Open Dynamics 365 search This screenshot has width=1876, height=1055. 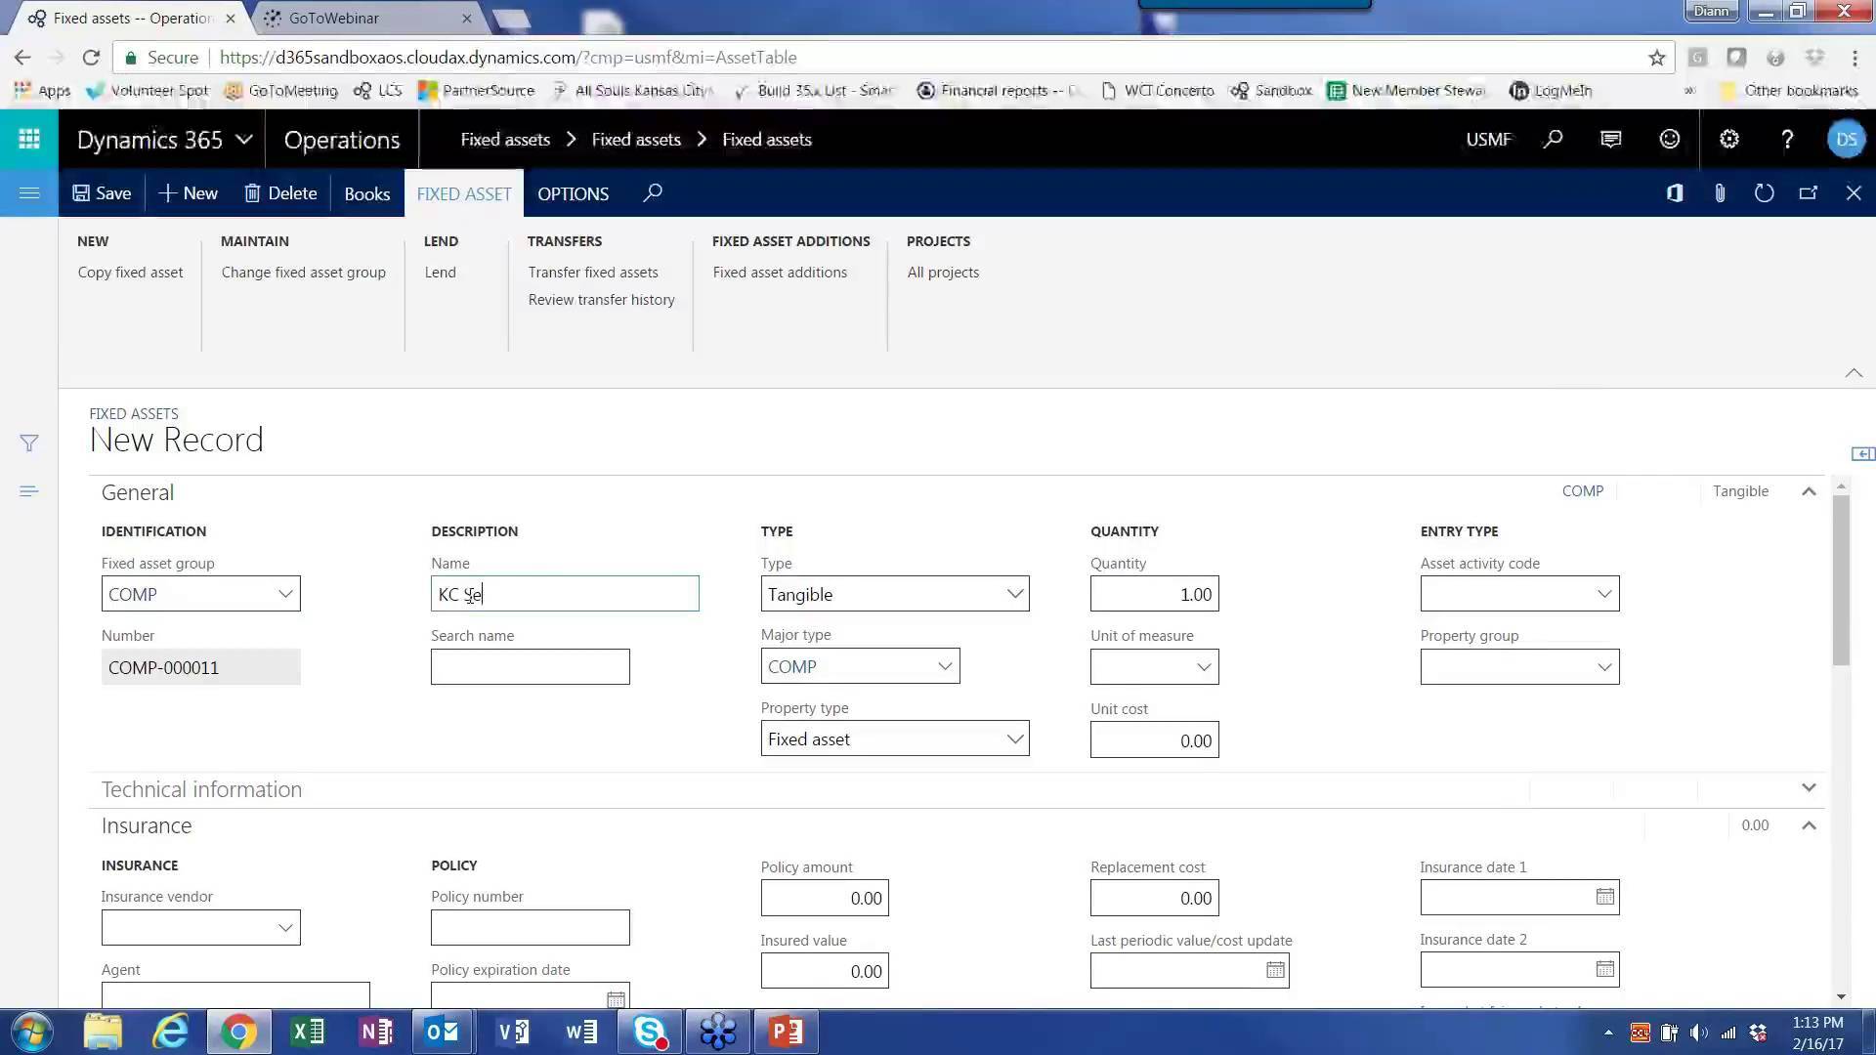(x=1552, y=139)
